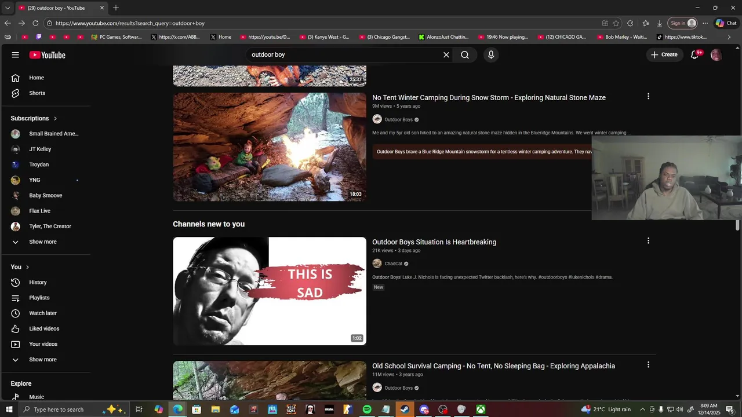
Task: Click the YouTube logo
Action: tap(48, 55)
